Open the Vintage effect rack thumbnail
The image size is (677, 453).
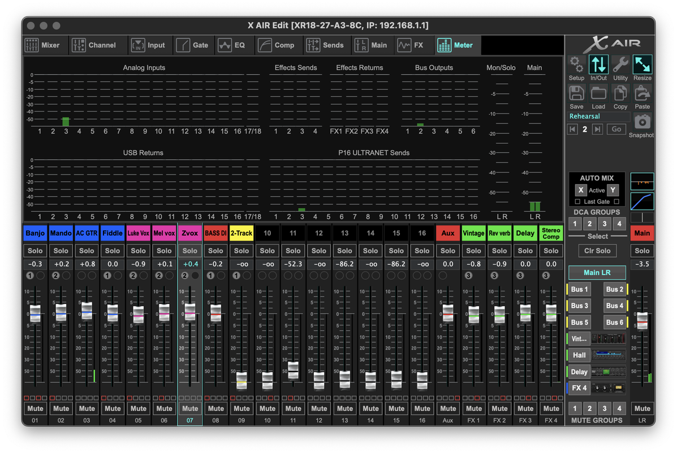click(609, 339)
